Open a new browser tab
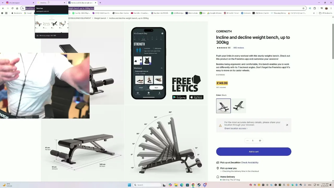This screenshot has height=188, width=334. tap(100, 3)
